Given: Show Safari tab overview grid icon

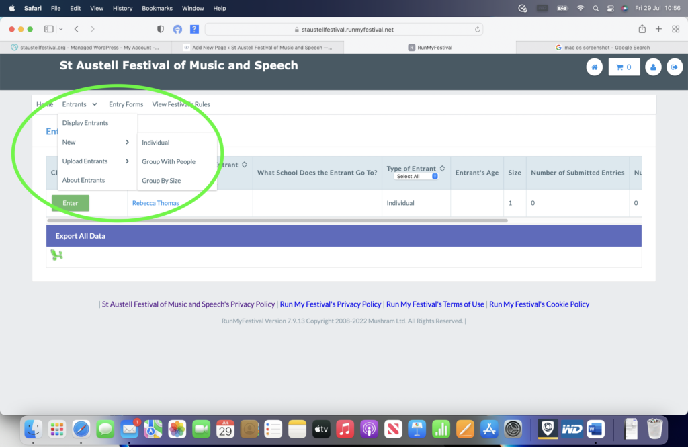Looking at the screenshot, I should pyautogui.click(x=676, y=29).
